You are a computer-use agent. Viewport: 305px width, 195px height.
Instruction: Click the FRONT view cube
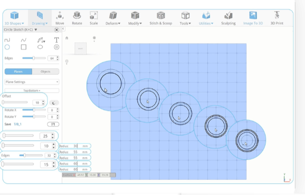pos(81,48)
